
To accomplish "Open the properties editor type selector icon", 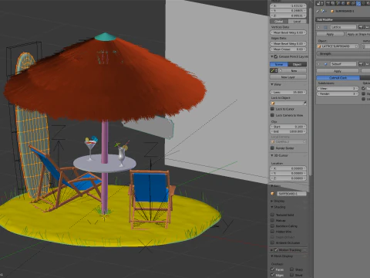I will (320, 3).
